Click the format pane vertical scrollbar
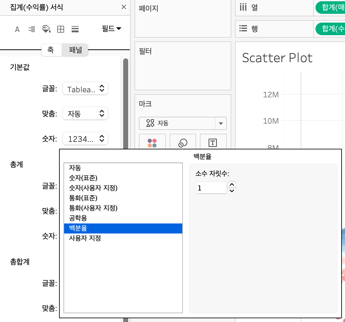Screen dimensions: 345x322 [x=126, y=103]
